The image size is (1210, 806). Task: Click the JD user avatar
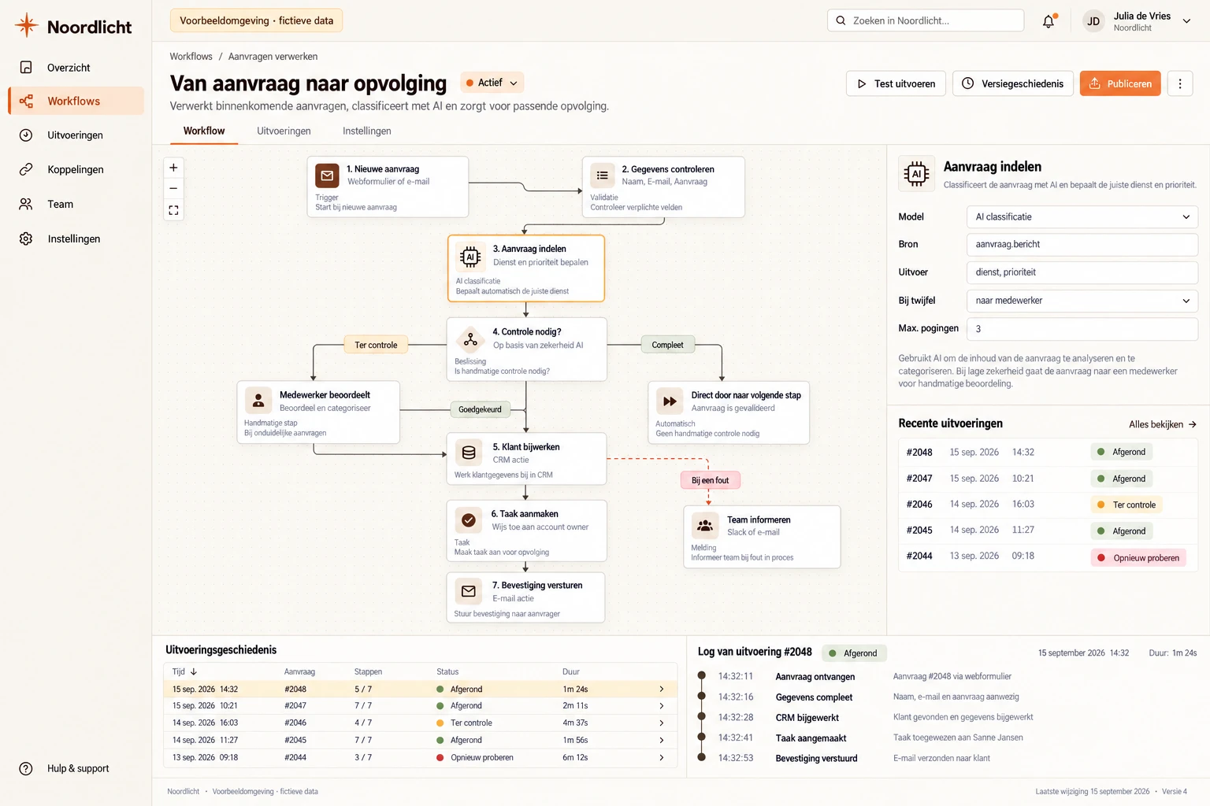coord(1093,21)
